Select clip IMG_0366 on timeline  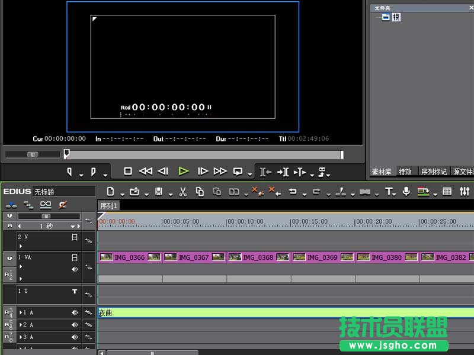[x=130, y=257]
